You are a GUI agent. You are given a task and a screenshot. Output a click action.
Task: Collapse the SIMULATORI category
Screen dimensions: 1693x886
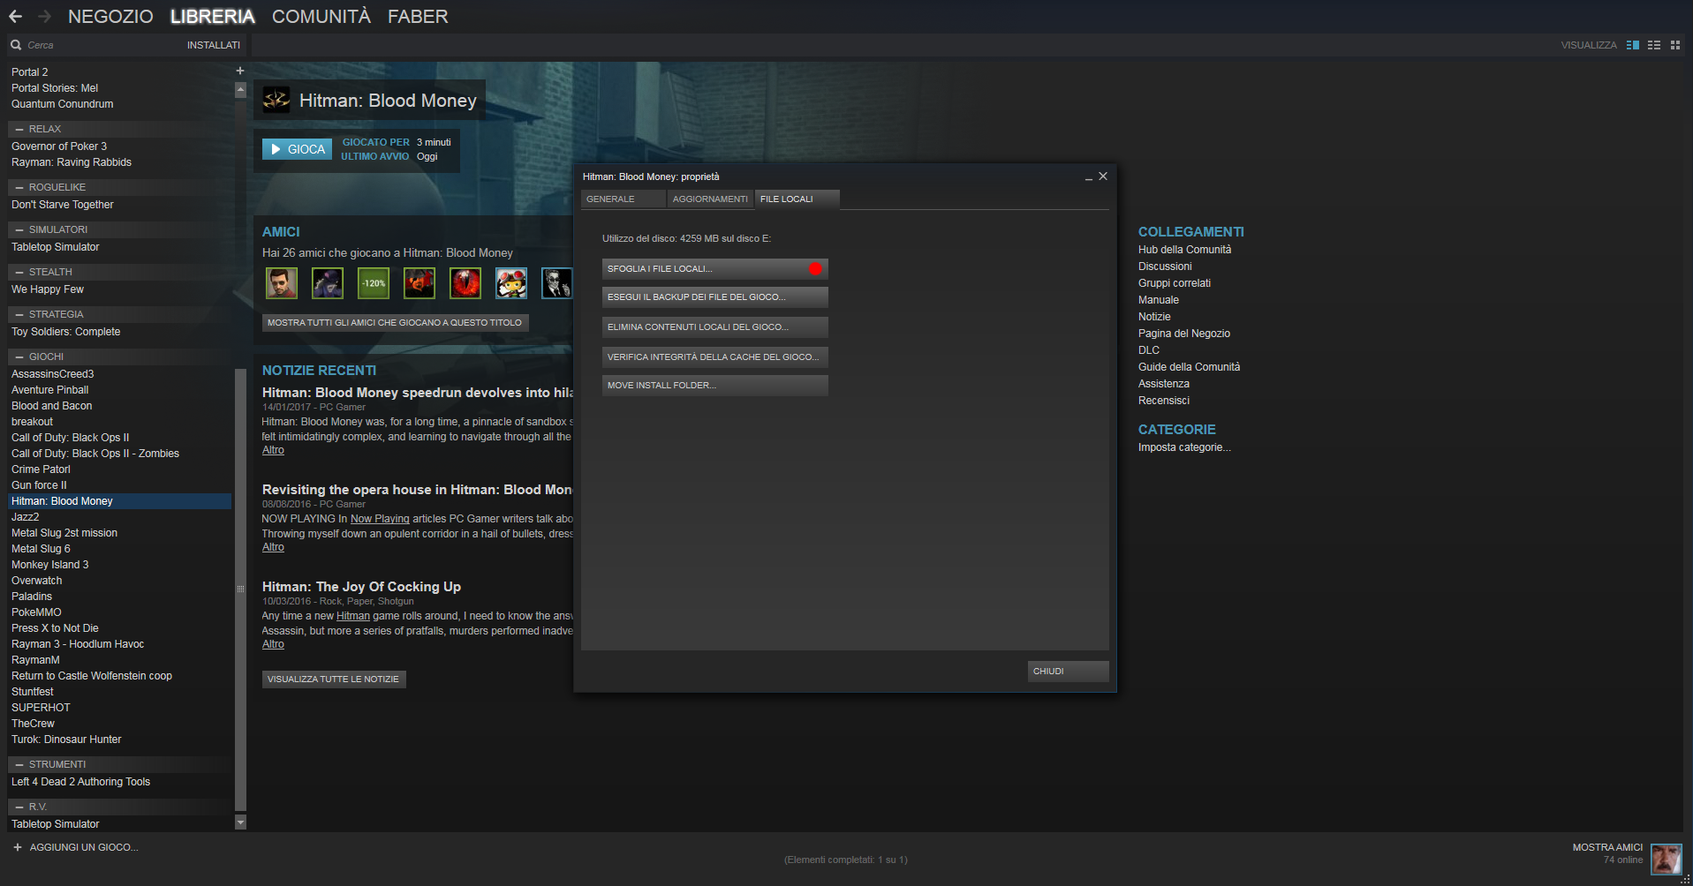pyautogui.click(x=19, y=229)
